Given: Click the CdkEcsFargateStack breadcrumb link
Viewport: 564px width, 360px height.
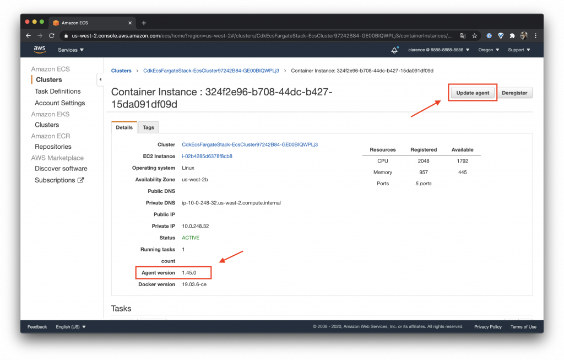Looking at the screenshot, I should (x=211, y=71).
